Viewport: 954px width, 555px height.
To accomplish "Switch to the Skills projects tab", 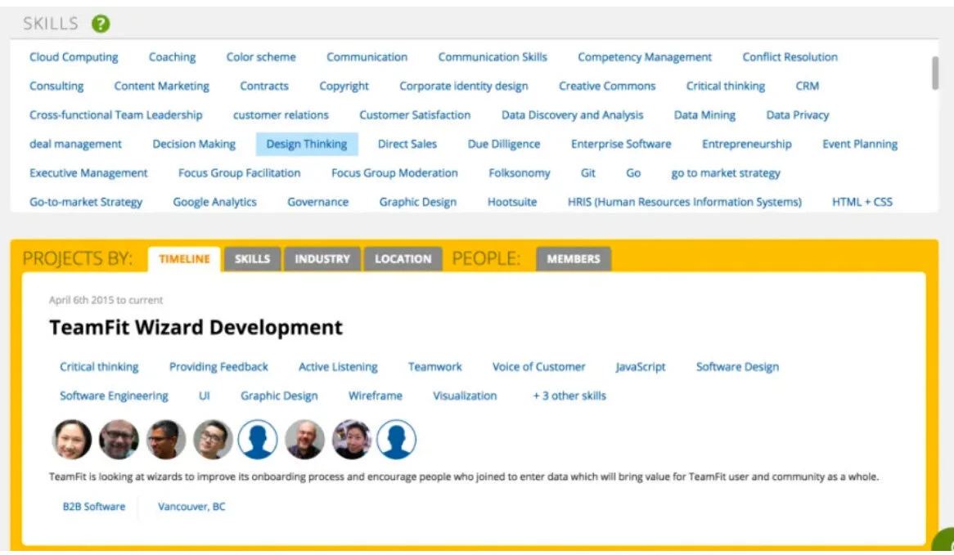I will pyautogui.click(x=253, y=259).
